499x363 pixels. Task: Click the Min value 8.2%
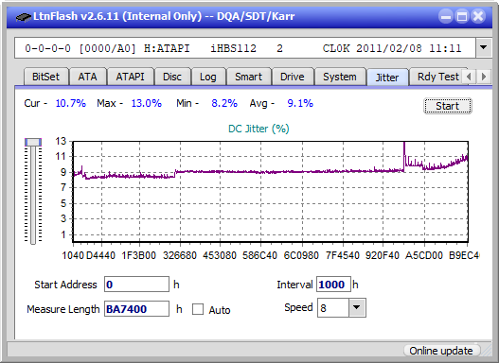pos(224,103)
